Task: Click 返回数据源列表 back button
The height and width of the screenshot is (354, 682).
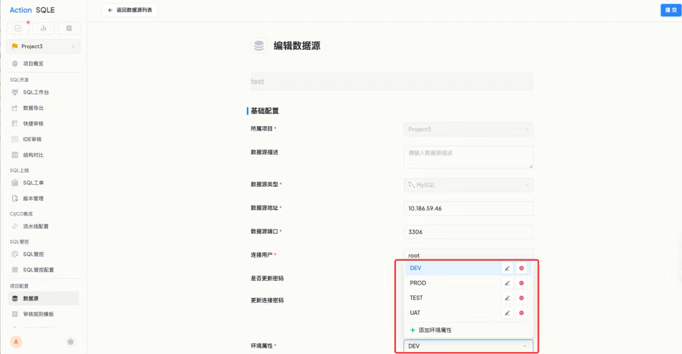Action: coord(130,10)
